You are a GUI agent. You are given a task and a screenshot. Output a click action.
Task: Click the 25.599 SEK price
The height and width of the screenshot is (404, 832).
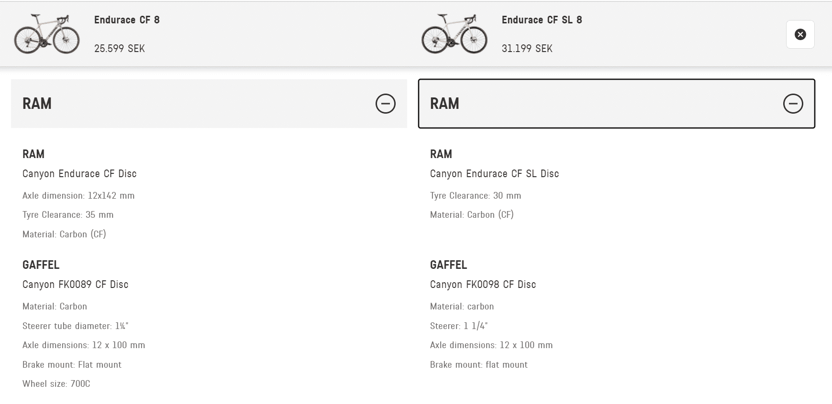point(120,49)
